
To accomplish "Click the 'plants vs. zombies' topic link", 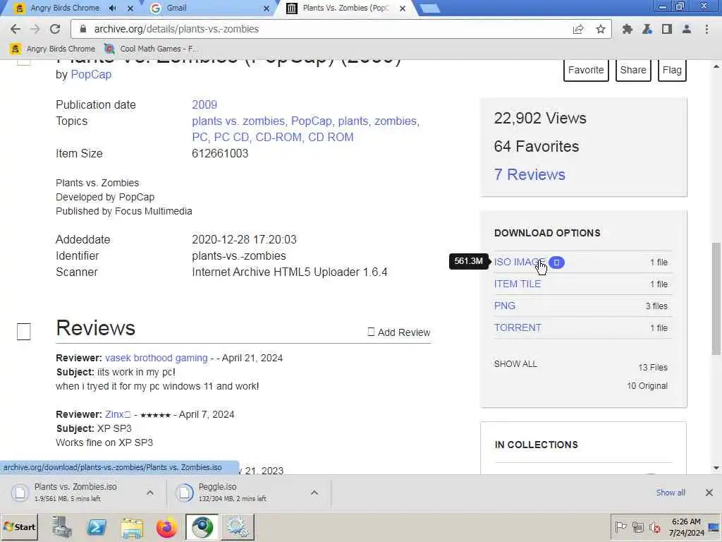I will pos(238,121).
